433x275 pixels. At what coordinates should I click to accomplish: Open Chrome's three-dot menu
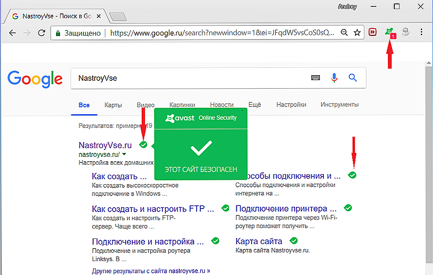pyautogui.click(x=421, y=32)
